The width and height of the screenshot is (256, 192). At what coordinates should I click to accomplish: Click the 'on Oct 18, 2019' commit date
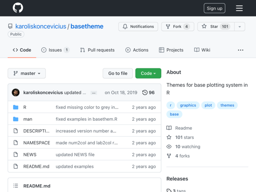point(121,92)
